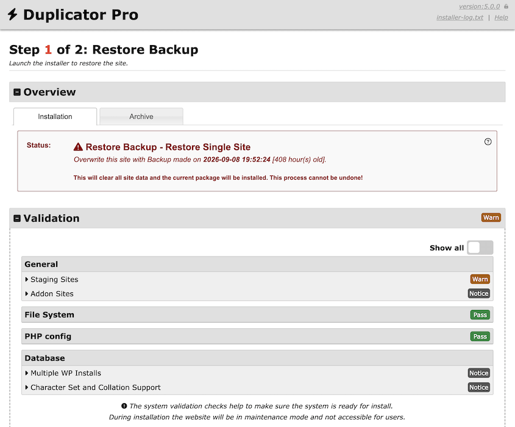515x427 pixels.
Task: Click the Notice badge on Addon Sites
Action: coord(478,294)
